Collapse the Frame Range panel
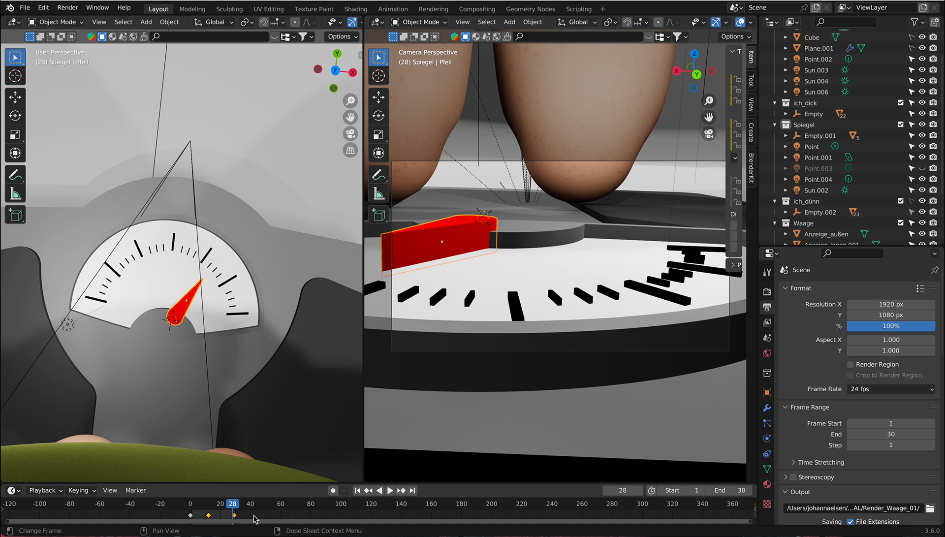The width and height of the screenshot is (945, 537). click(785, 407)
